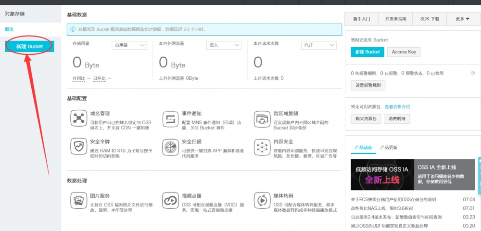Switch to the 产品更新 tab
481x231 pixels.
[389, 148]
